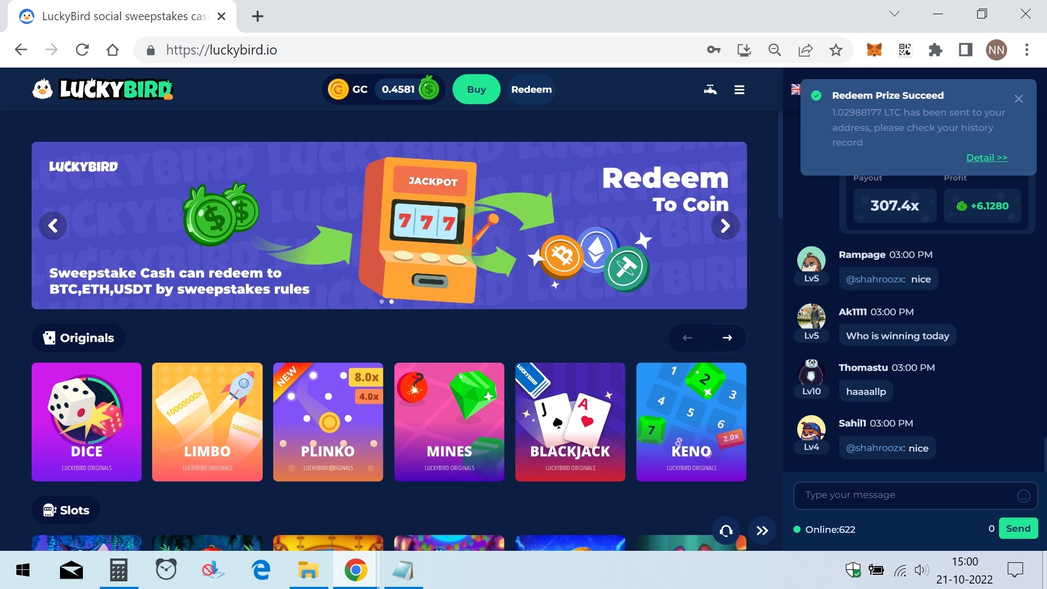This screenshot has height=589, width=1047.
Task: Collapse the chat panel with double arrow
Action: click(762, 530)
